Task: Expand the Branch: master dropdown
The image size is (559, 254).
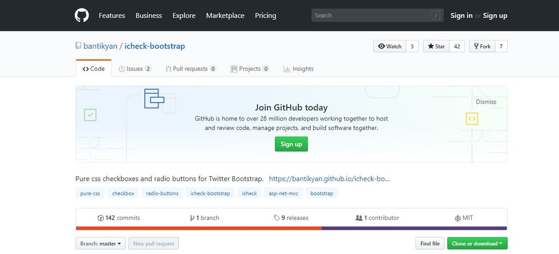Action: click(101, 243)
